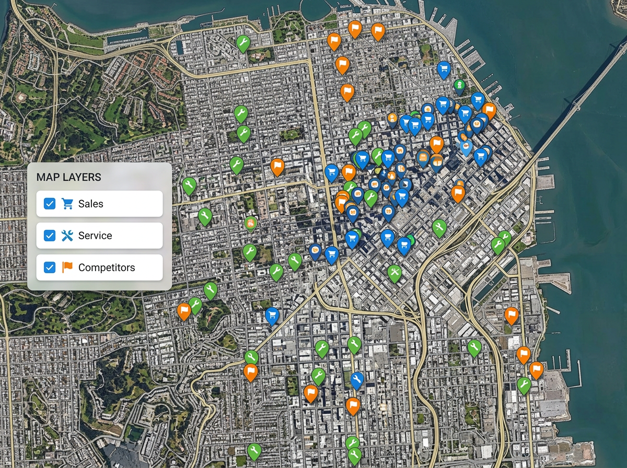Click the crossed tools icon beside Service
Image resolution: width=627 pixels, height=468 pixels.
tap(67, 235)
